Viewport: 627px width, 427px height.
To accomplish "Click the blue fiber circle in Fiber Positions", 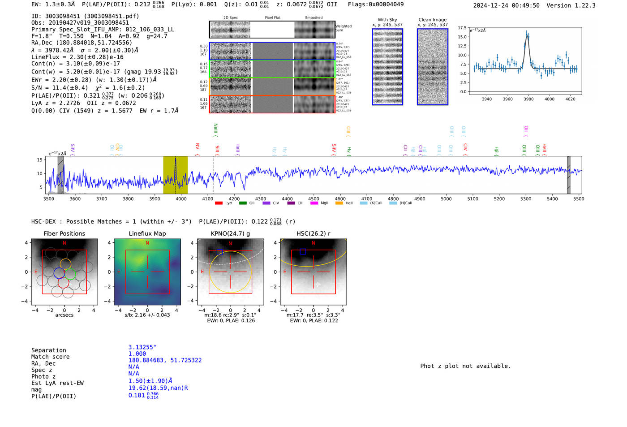I will tap(59, 273).
